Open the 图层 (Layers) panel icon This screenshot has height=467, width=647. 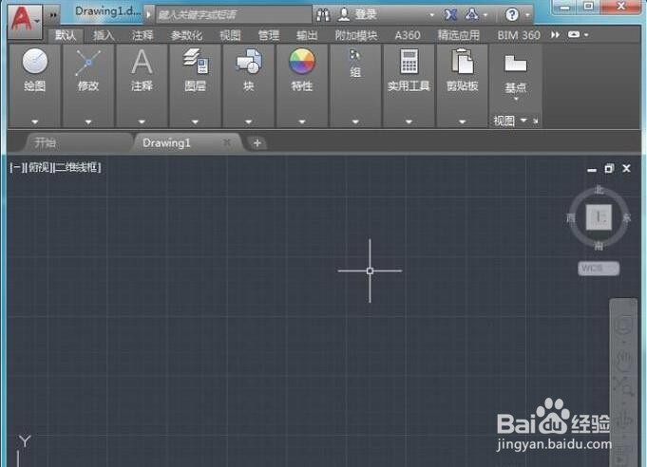coord(196,61)
